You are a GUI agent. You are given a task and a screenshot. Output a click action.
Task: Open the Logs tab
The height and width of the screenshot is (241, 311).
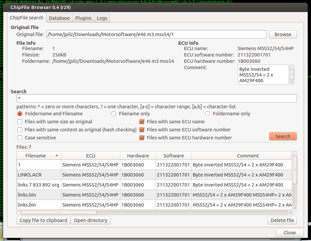pyautogui.click(x=102, y=18)
